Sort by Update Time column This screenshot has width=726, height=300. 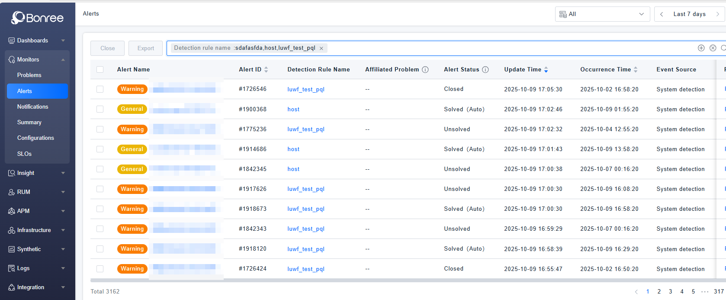coord(546,70)
